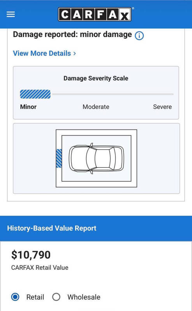The image size is (192, 311).
Task: Select the Severe severity label
Action: point(162,107)
